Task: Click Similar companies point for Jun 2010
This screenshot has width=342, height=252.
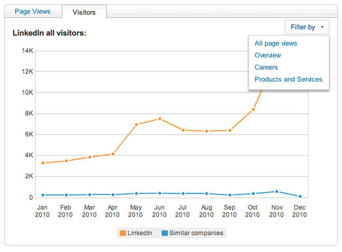Action: click(160, 193)
